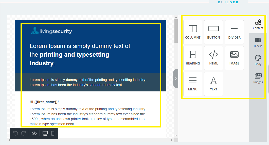Select the Button content block
Screen dimensions: 269x145
click(x=213, y=32)
